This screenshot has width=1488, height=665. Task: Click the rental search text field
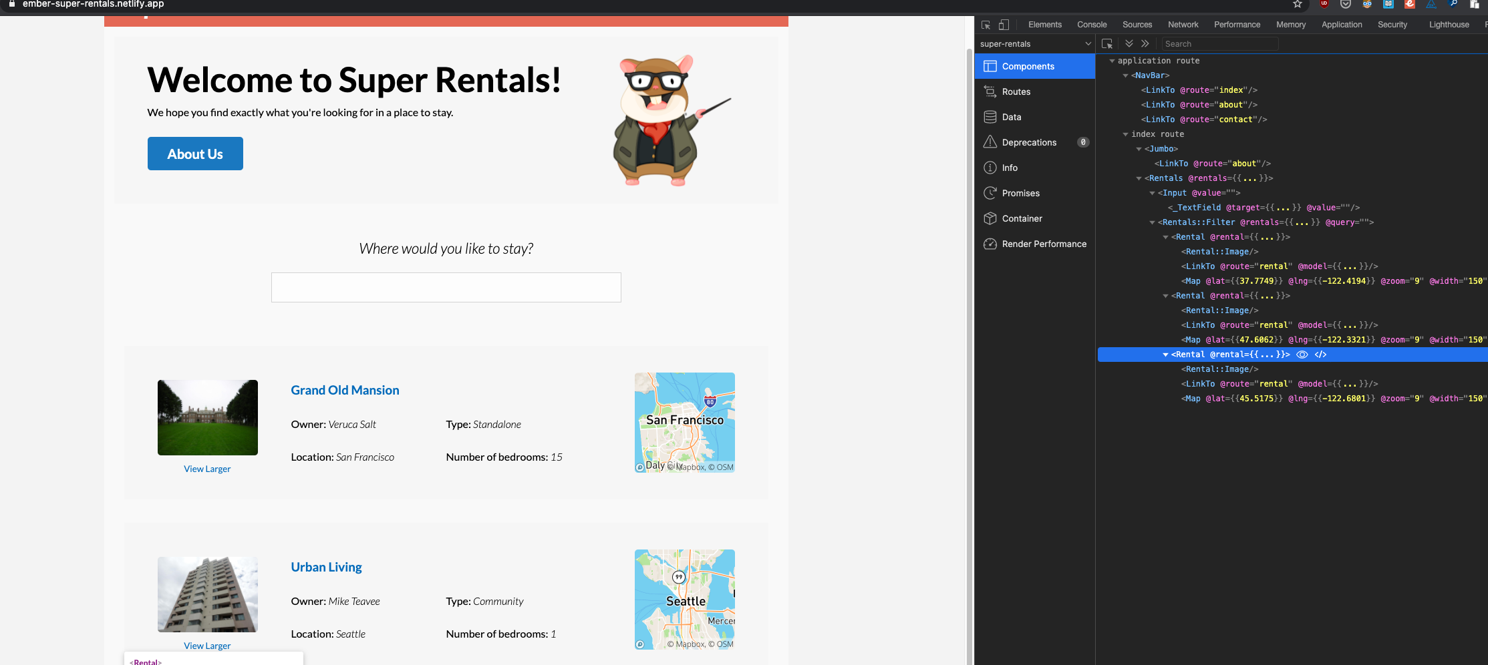click(446, 287)
